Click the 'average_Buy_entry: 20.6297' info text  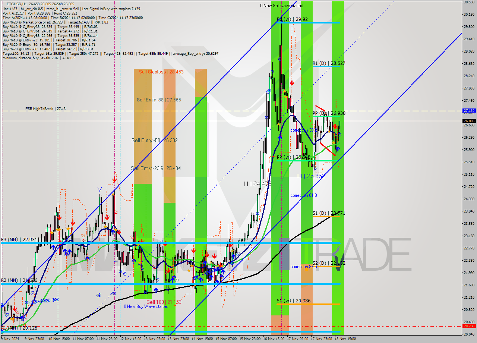(x=195, y=53)
